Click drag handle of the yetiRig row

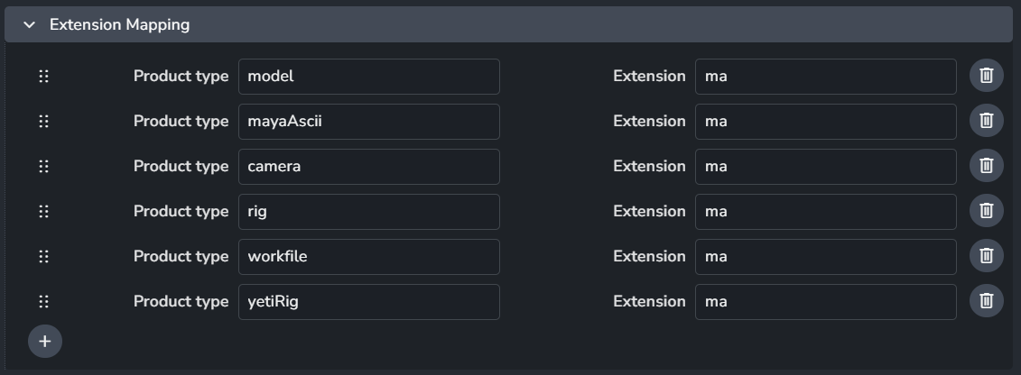pyautogui.click(x=43, y=302)
